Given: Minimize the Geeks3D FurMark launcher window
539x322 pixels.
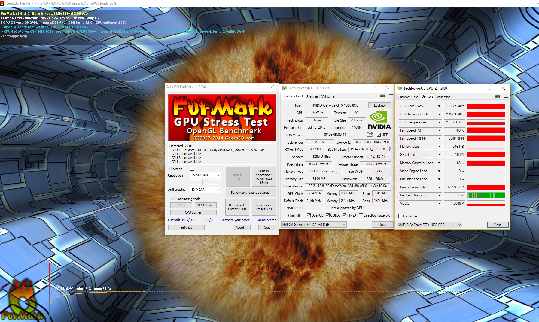Looking at the screenshot, I should (245, 87).
